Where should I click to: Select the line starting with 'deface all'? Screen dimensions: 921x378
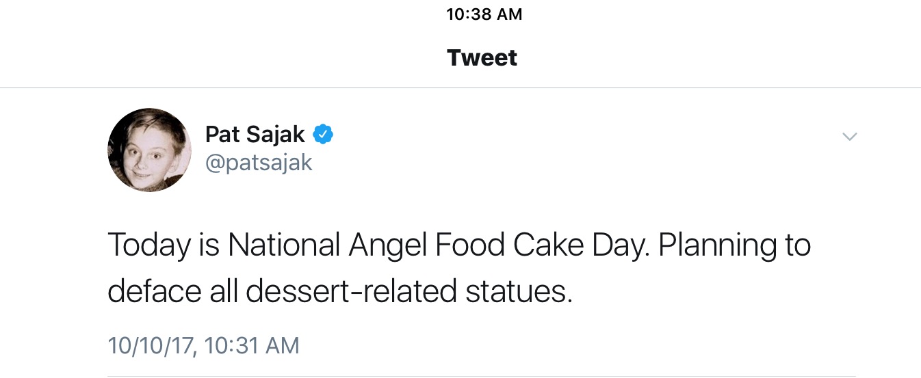click(339, 292)
